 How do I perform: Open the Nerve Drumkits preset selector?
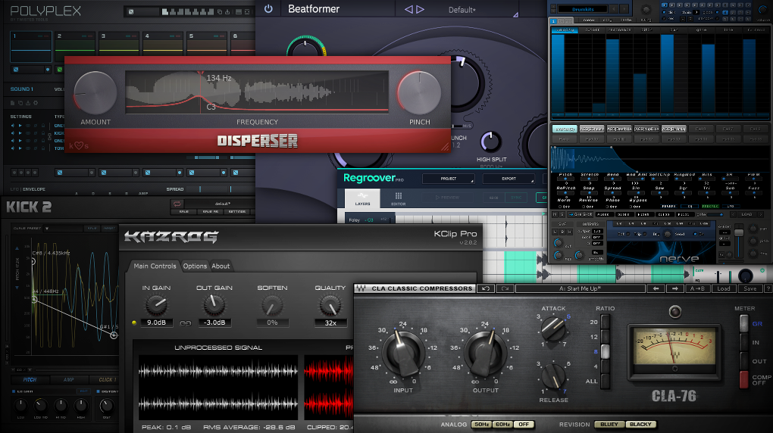583,9
